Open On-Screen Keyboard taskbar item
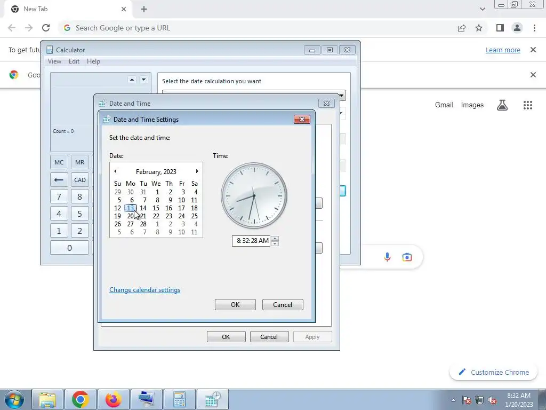 click(147, 399)
